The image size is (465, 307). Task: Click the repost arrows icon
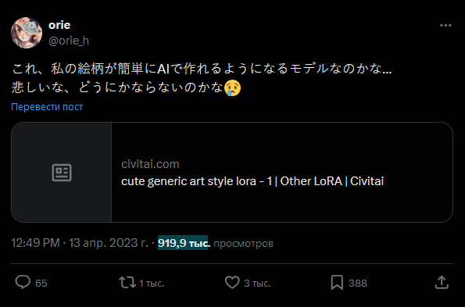(x=127, y=283)
